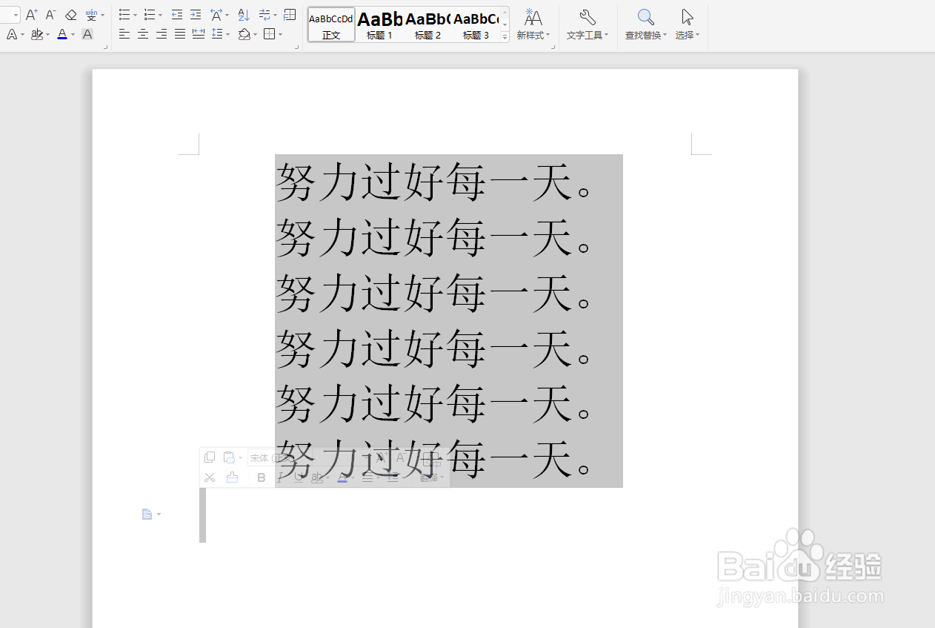Apply the blue font color in the ribbon

tap(61, 34)
